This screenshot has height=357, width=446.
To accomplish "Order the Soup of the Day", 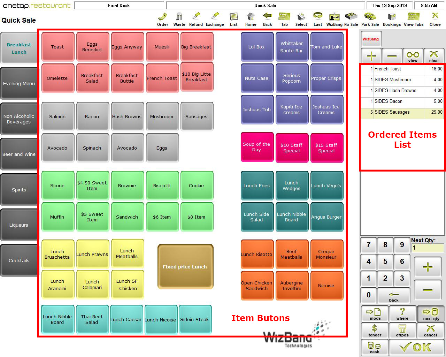I will (x=257, y=147).
